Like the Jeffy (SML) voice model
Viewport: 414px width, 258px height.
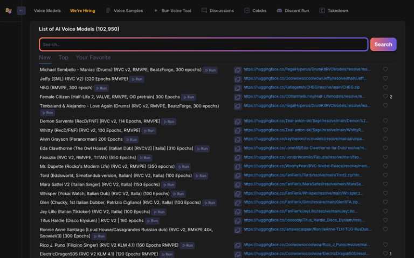pyautogui.click(x=385, y=78)
